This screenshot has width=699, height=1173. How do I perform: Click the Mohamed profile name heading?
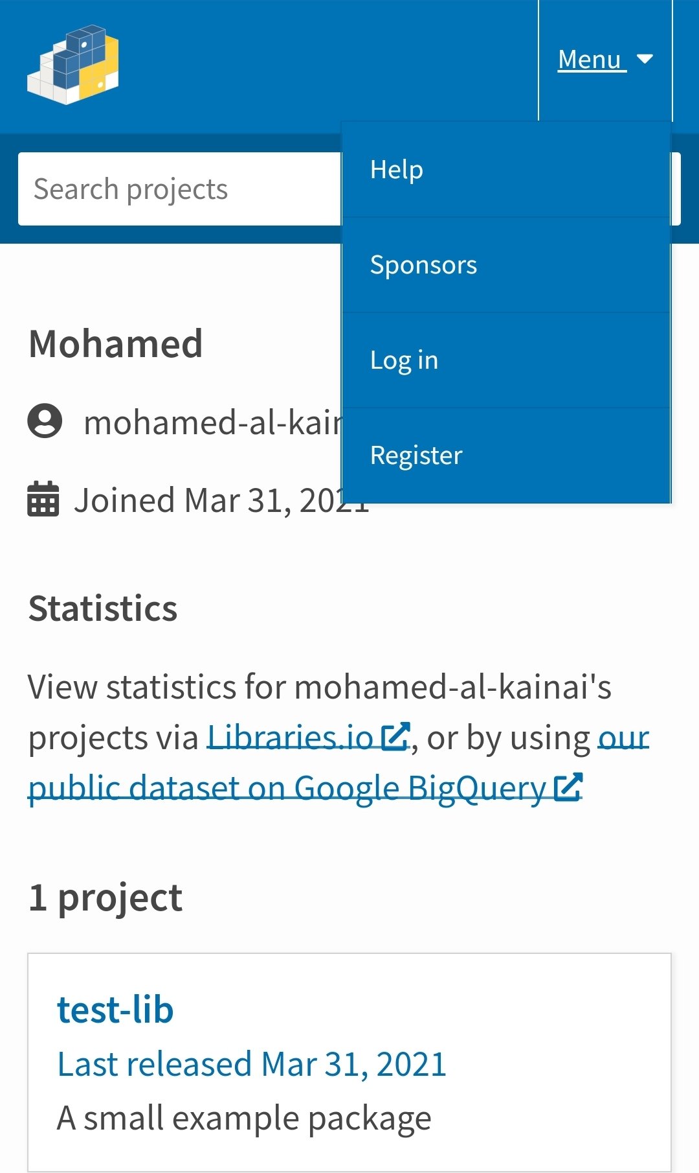pyautogui.click(x=116, y=343)
